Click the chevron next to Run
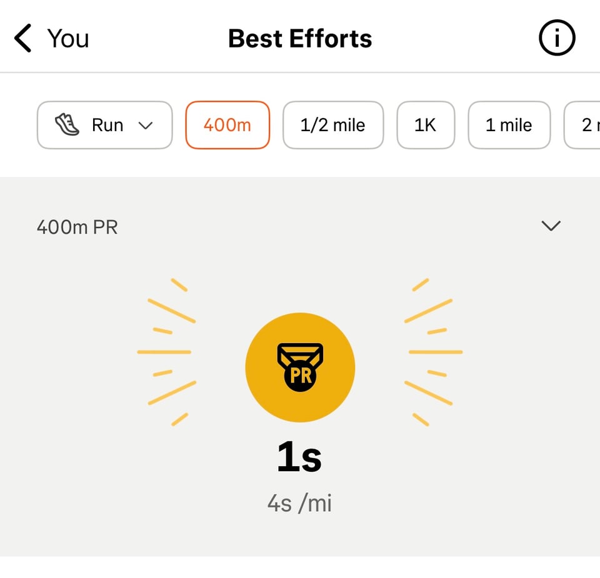This screenshot has width=600, height=578. tap(147, 125)
